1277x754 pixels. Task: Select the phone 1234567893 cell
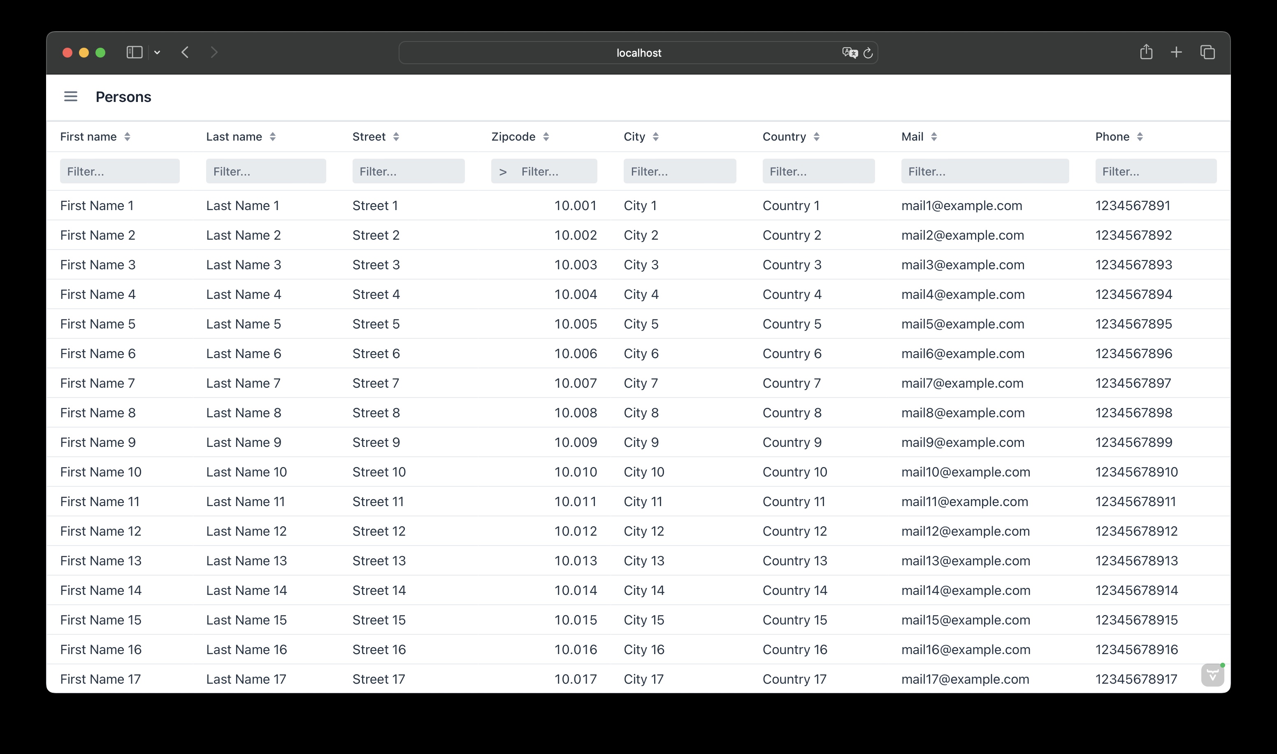tap(1134, 265)
